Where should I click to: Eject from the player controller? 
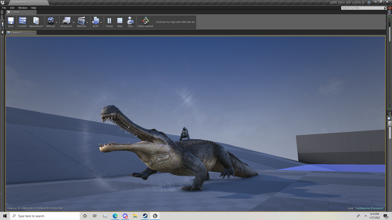(x=130, y=22)
